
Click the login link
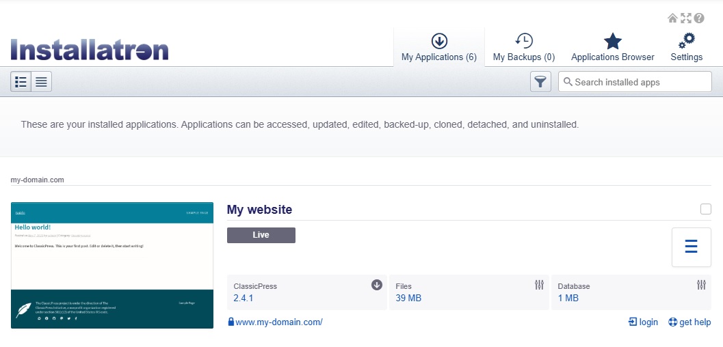(643, 322)
